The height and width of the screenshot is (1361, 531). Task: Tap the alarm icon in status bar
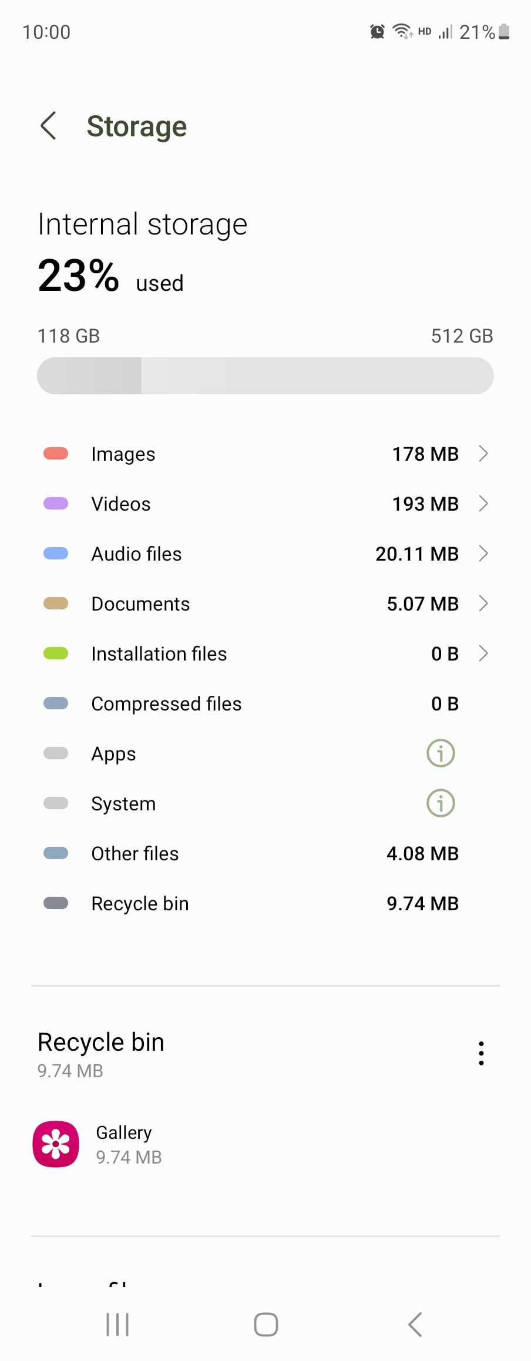click(x=377, y=32)
